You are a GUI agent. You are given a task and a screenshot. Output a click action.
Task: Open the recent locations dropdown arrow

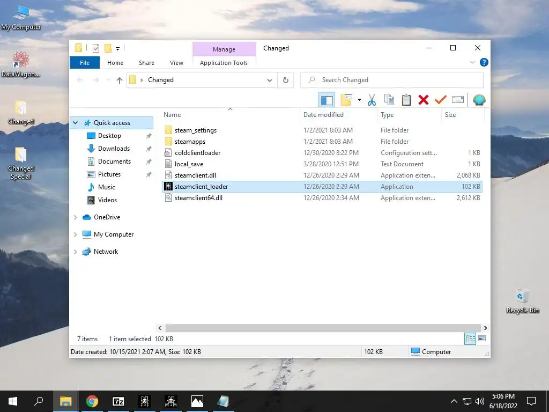(x=108, y=80)
